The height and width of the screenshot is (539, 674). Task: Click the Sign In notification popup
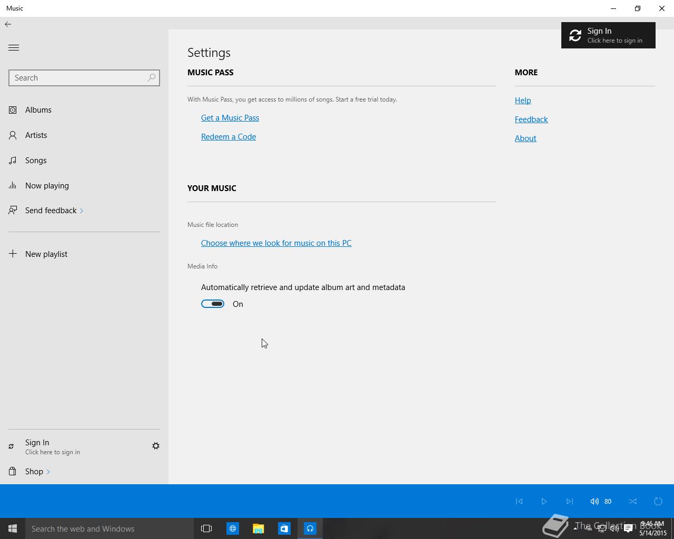[x=608, y=35]
